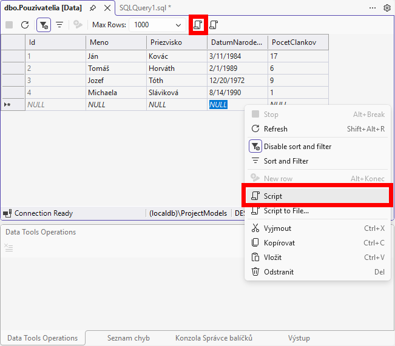Choose Refresh in the context menu
Screen dimensions: 395x346
tap(317, 129)
